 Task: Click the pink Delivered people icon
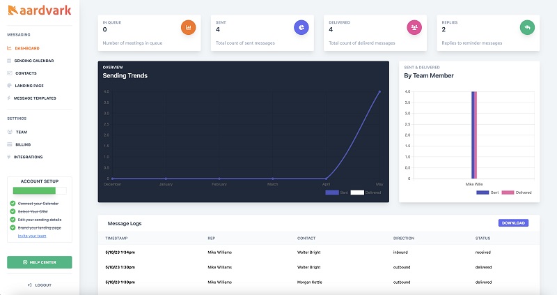[414, 27]
